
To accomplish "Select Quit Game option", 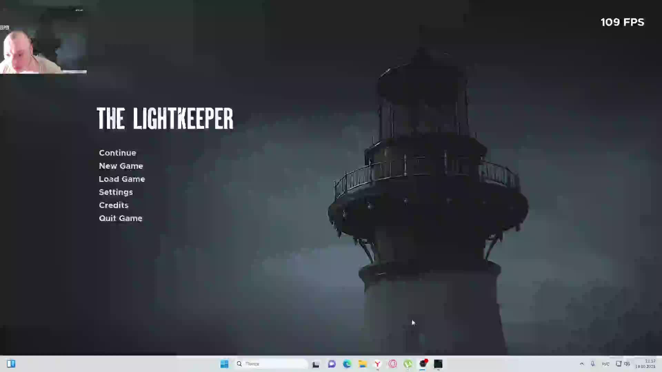I will (120, 218).
